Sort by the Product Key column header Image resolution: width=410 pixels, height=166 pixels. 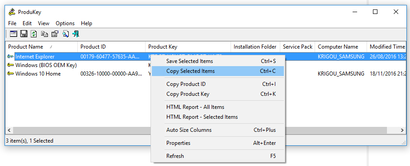(x=188, y=47)
